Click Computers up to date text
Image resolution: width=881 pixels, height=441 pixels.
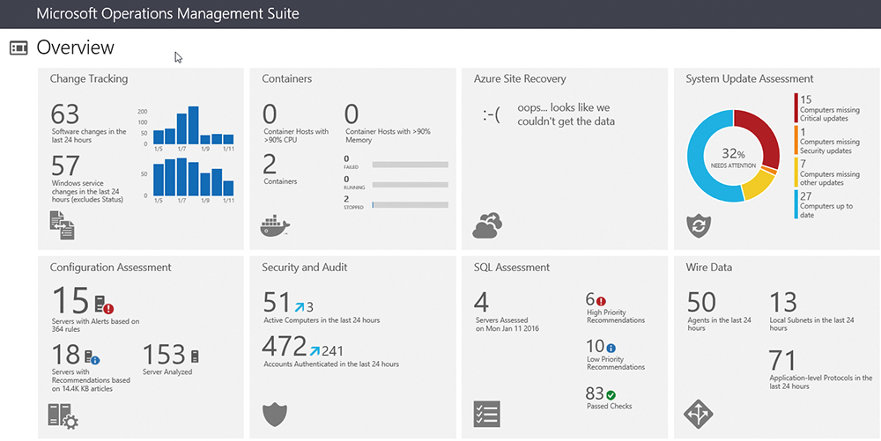click(826, 210)
